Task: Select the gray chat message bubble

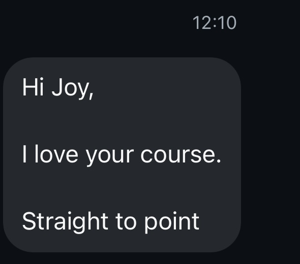Action: 122,155
